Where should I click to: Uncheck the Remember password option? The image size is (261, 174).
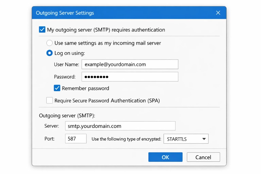(x=57, y=88)
